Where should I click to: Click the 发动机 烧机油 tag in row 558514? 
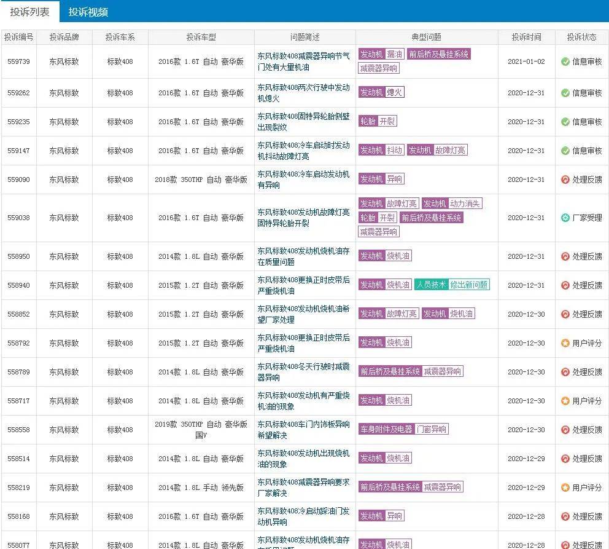click(385, 458)
